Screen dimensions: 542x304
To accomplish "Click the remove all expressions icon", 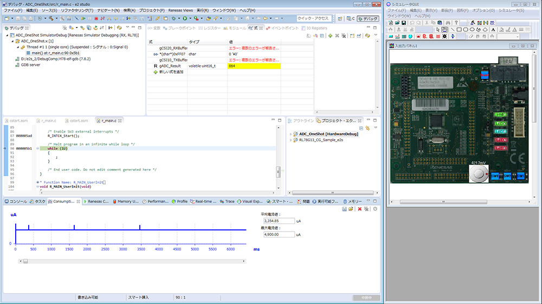I will (344, 36).
